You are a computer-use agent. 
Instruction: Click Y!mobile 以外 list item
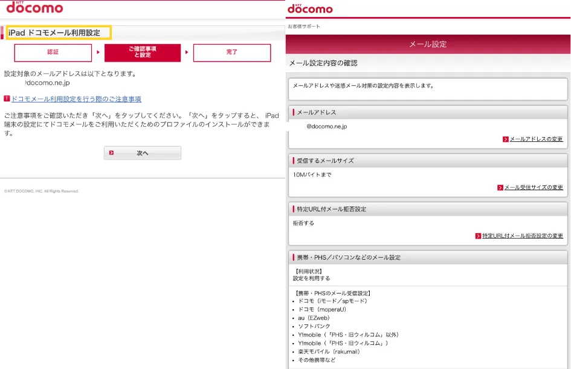click(x=349, y=335)
